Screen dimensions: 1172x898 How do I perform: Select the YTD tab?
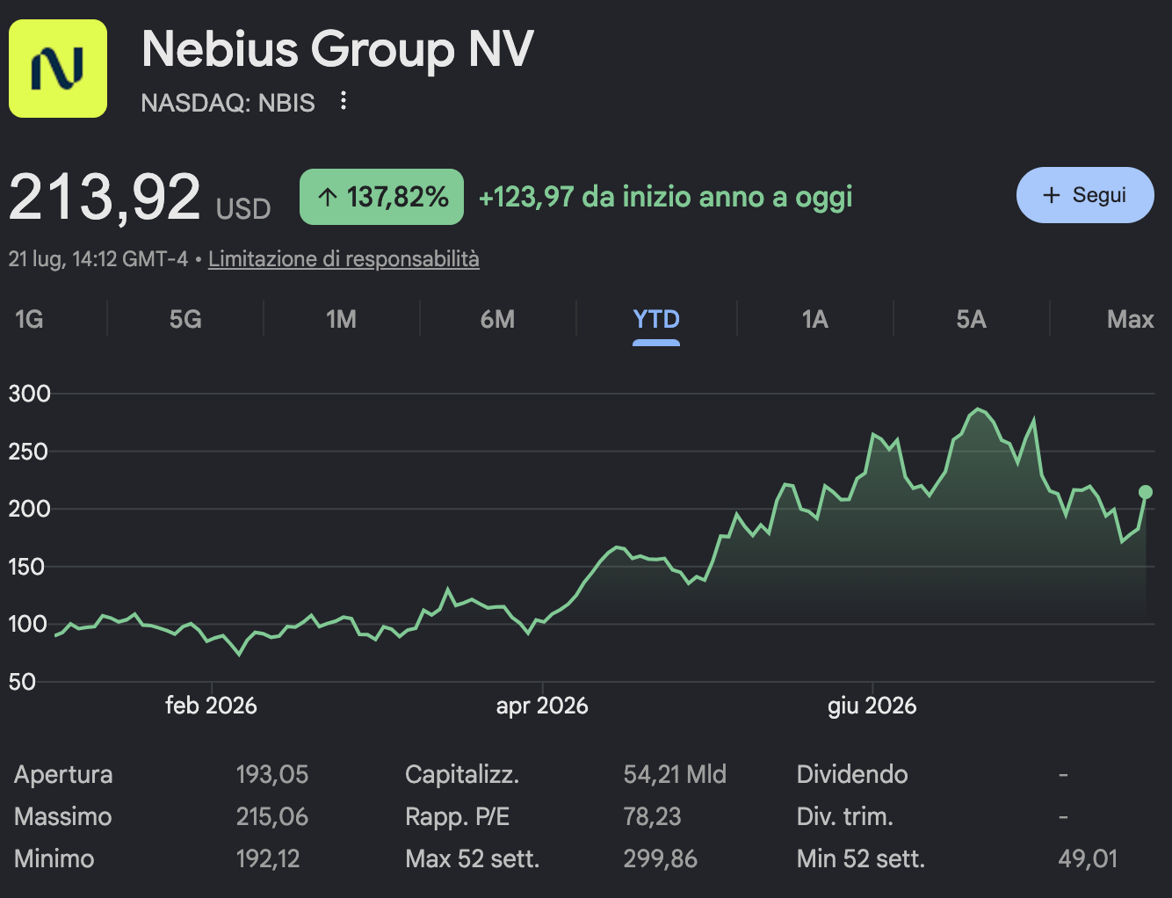[656, 319]
